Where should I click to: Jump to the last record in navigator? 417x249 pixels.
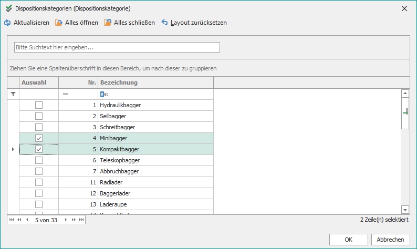point(81,221)
